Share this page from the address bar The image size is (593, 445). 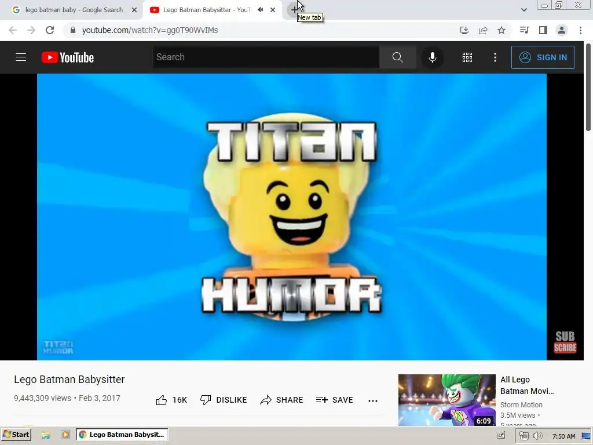483,30
